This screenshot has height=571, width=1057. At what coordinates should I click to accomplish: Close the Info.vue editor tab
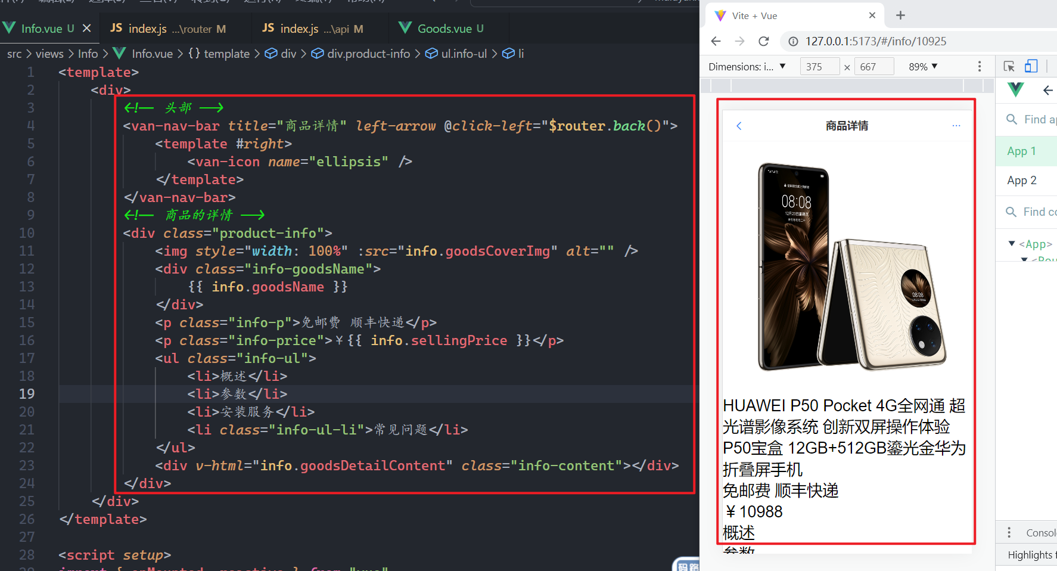pos(87,28)
